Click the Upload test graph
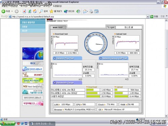This screenshot has height=126, width=168. [x=127, y=42]
